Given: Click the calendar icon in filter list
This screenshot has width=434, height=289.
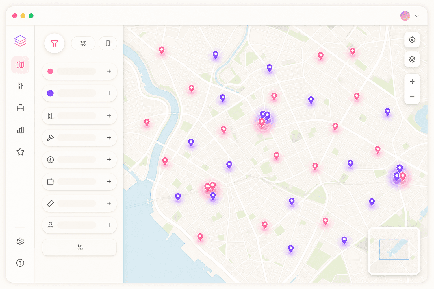Looking at the screenshot, I should point(50,181).
